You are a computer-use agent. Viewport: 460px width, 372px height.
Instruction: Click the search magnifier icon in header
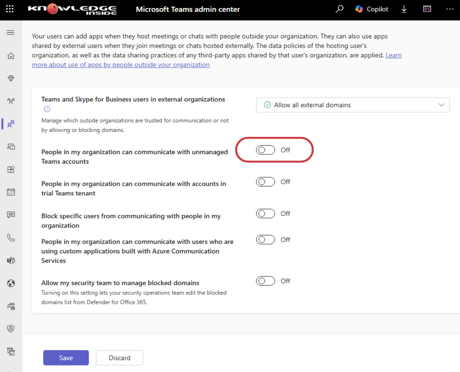(x=339, y=9)
